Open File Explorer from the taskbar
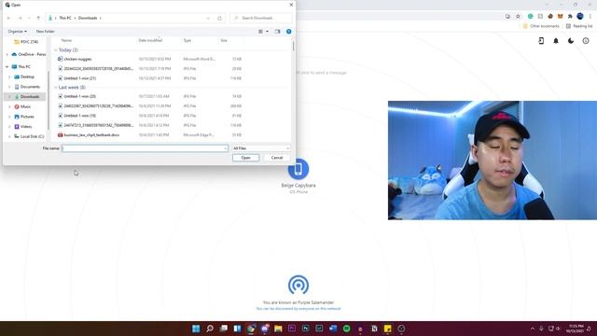This screenshot has width=597, height=336. [x=278, y=329]
